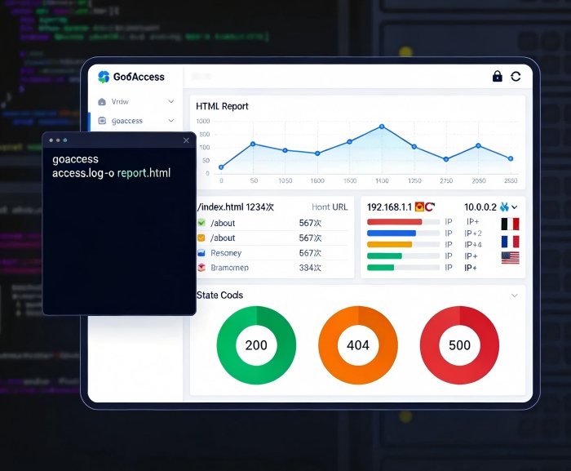Screen dimensions: 571x471
Task: Open the 10.0.0.2 dropdown arrow
Action: (x=515, y=207)
